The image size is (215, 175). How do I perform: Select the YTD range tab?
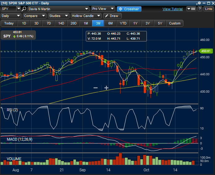point(123,23)
